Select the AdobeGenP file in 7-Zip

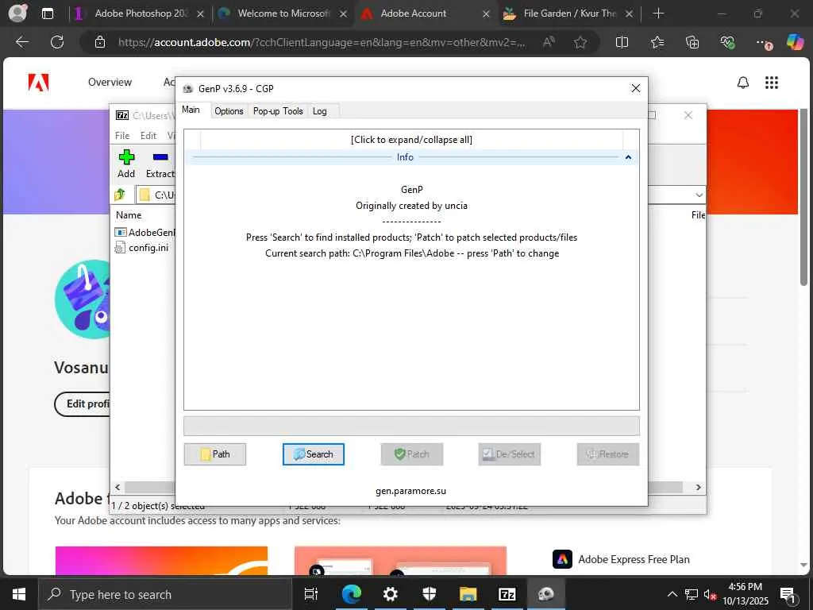click(144, 233)
